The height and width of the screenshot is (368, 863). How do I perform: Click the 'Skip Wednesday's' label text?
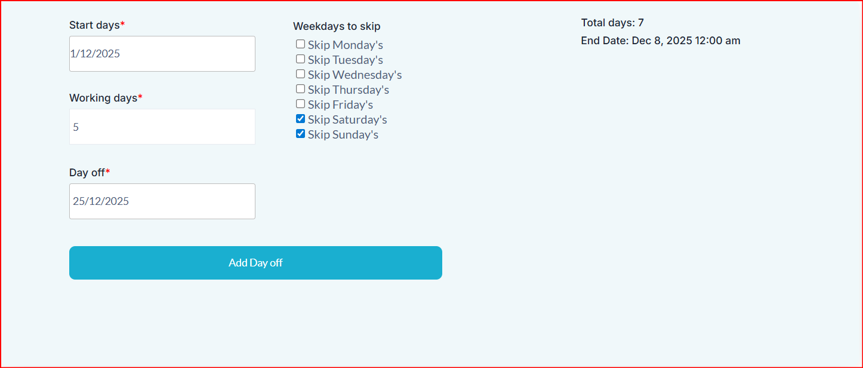(355, 75)
